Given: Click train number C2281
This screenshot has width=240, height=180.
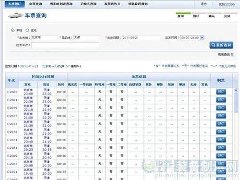Looking at the screenshot, I should pos(12,148).
